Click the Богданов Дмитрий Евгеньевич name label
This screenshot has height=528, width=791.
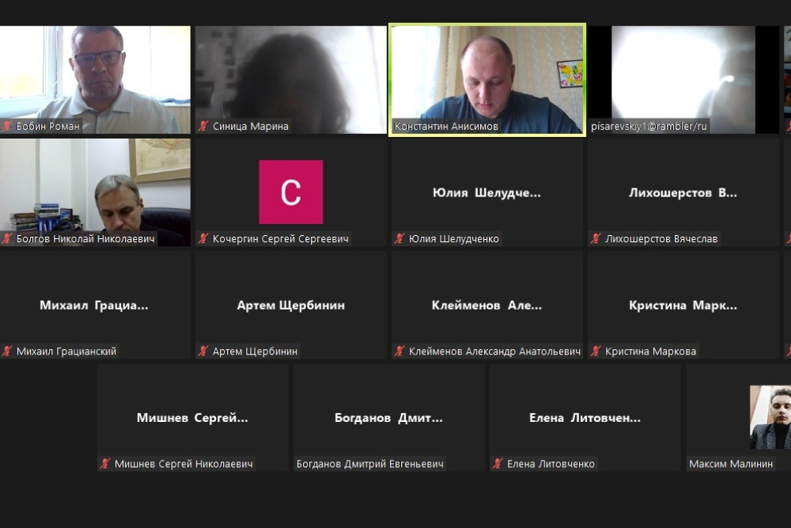coord(369,464)
